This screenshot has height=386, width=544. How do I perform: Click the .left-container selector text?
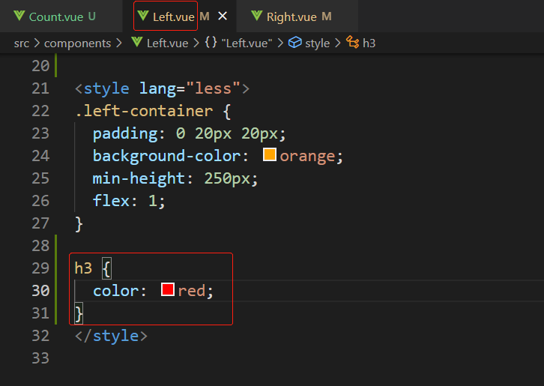pos(144,111)
